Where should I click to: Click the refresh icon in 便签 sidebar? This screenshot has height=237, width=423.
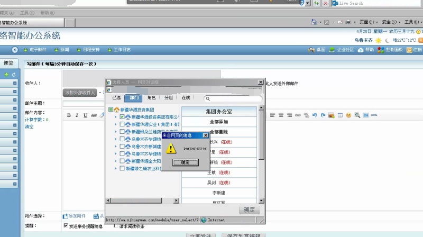click(14, 75)
